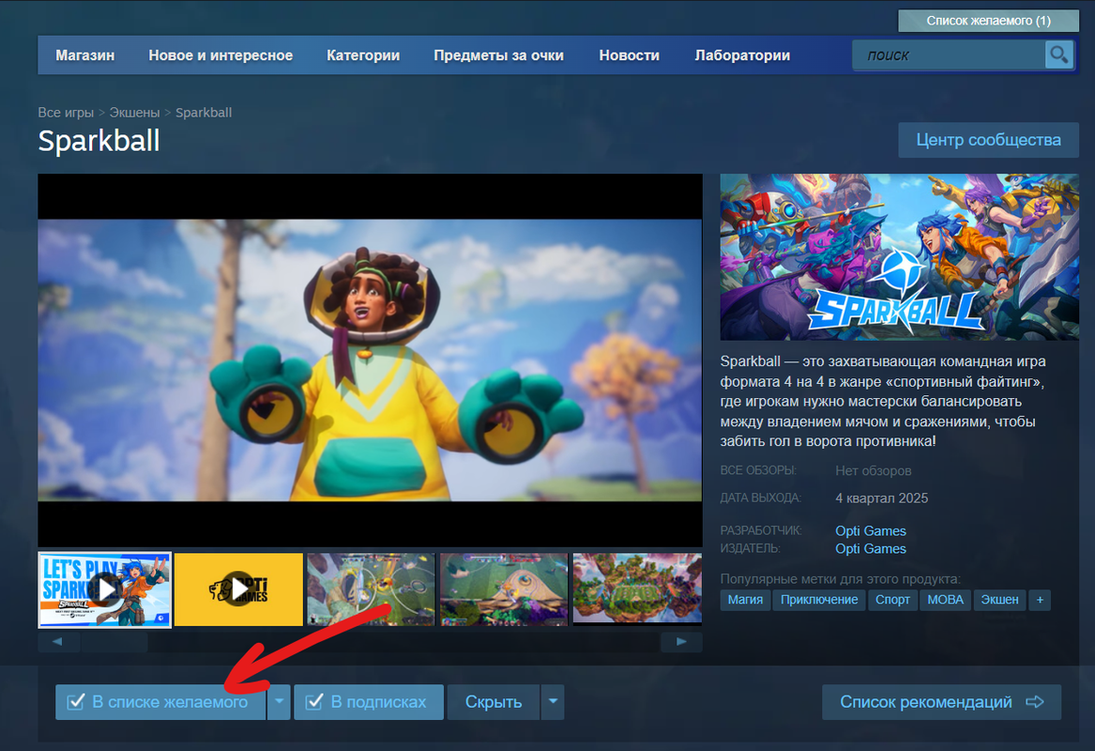Open Центр сообщества
The image size is (1095, 751).
pyautogui.click(x=988, y=140)
